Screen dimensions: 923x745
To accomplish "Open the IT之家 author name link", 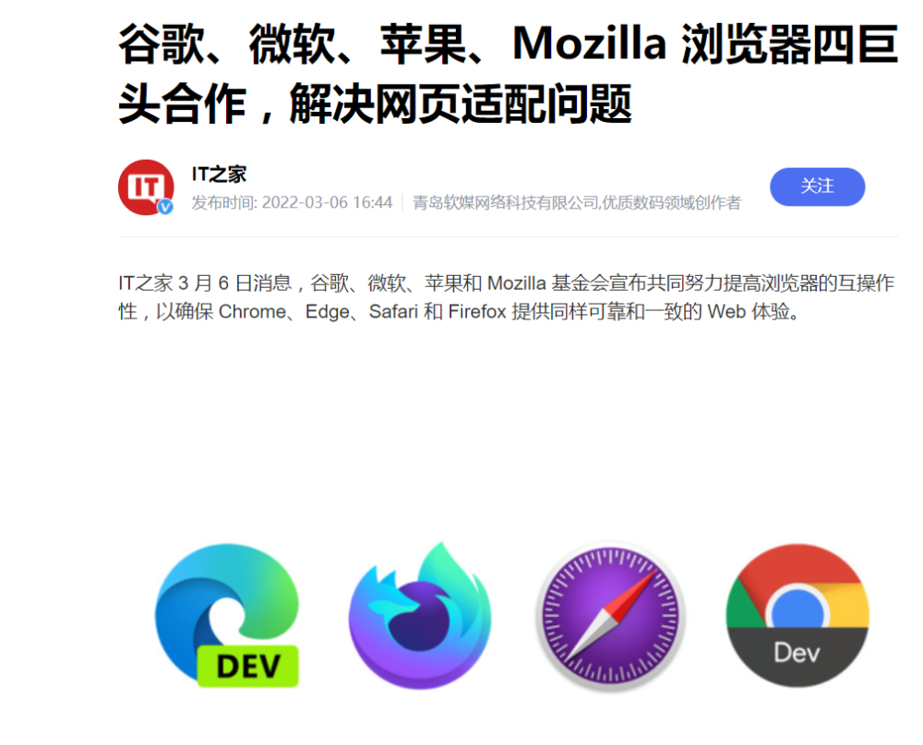I will click(219, 174).
